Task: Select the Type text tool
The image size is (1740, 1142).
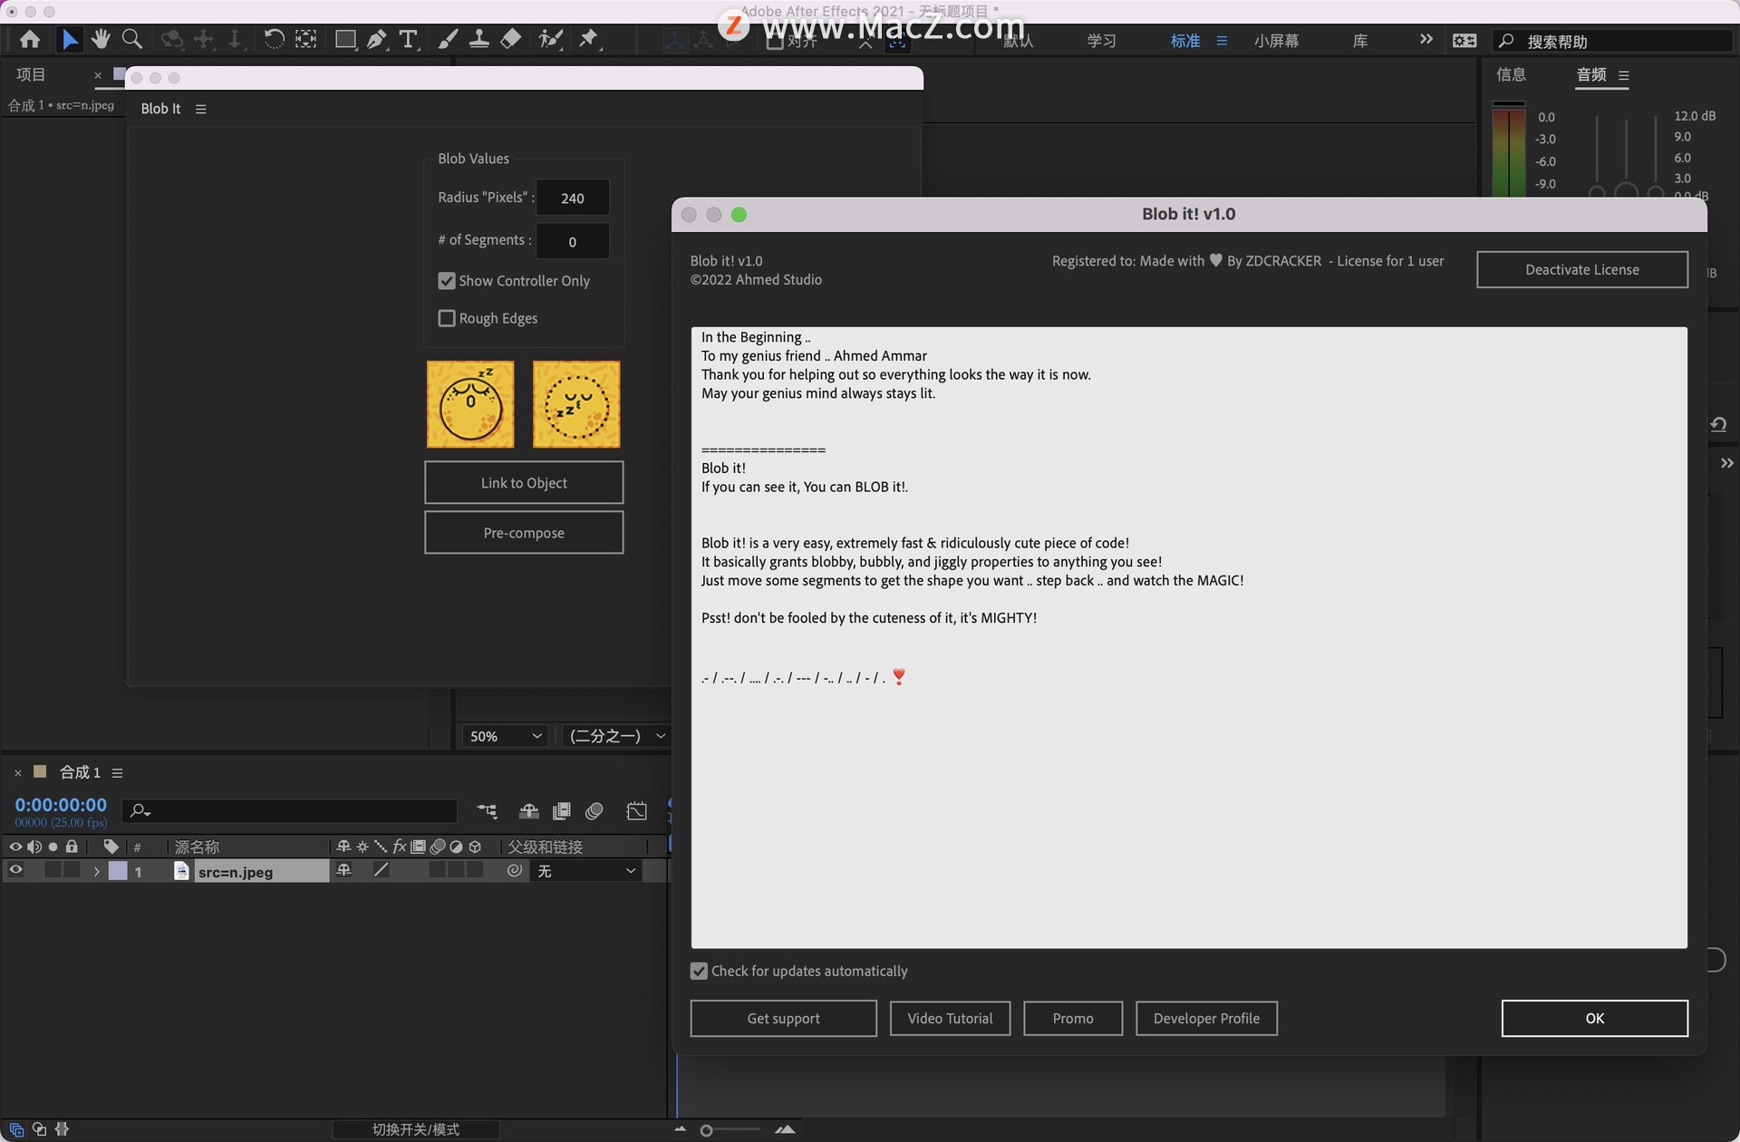Action: pyautogui.click(x=409, y=39)
